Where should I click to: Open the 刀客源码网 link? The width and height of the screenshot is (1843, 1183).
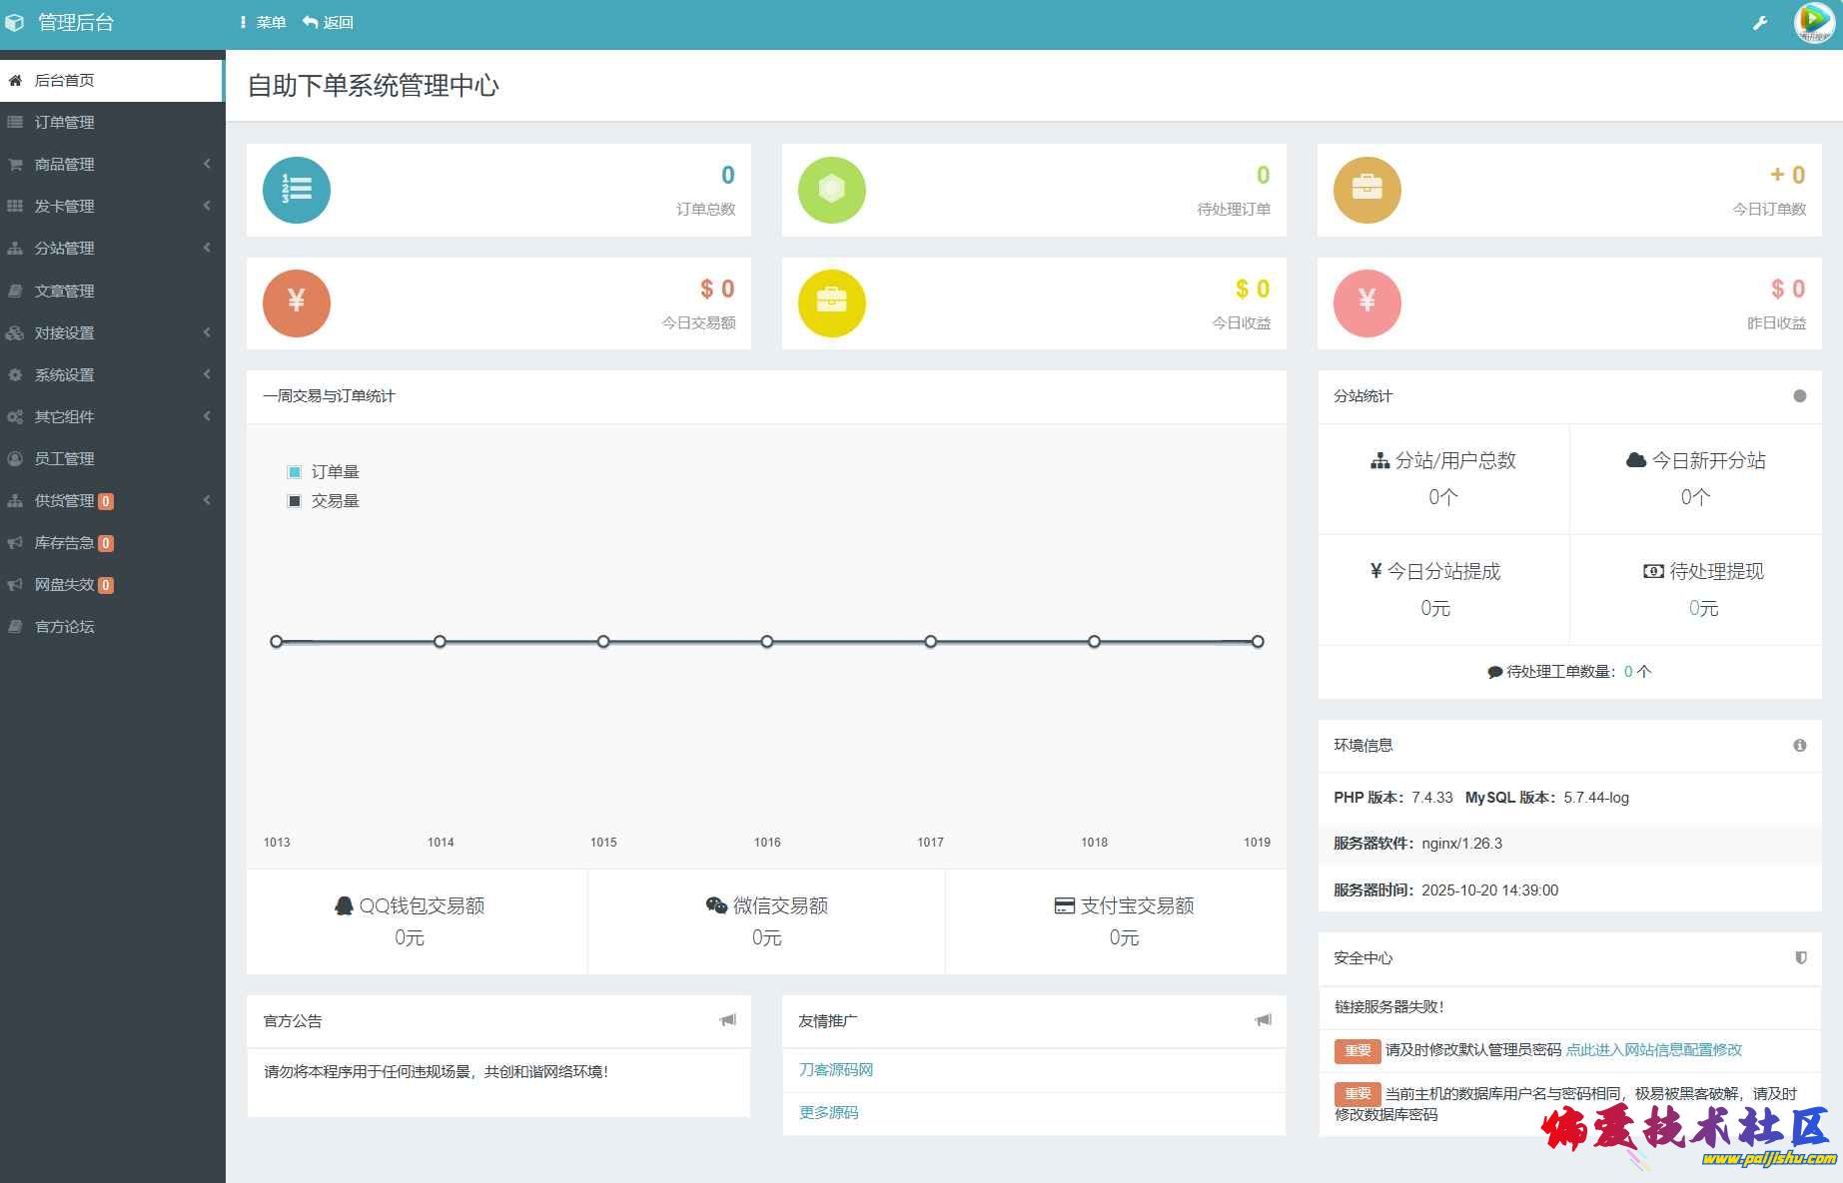point(836,1070)
